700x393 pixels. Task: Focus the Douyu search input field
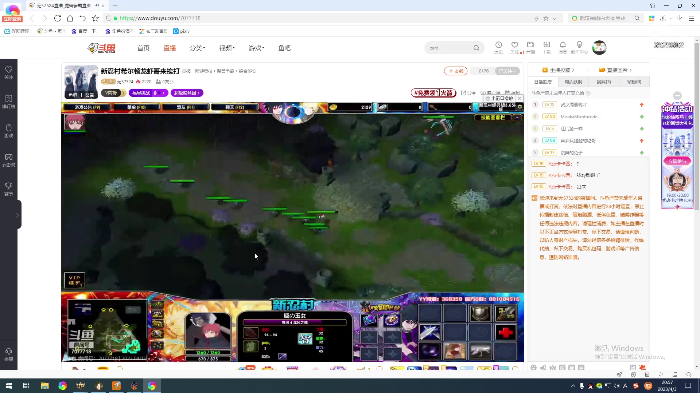449,48
